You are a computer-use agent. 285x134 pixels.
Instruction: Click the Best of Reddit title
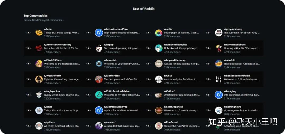point(144,9)
